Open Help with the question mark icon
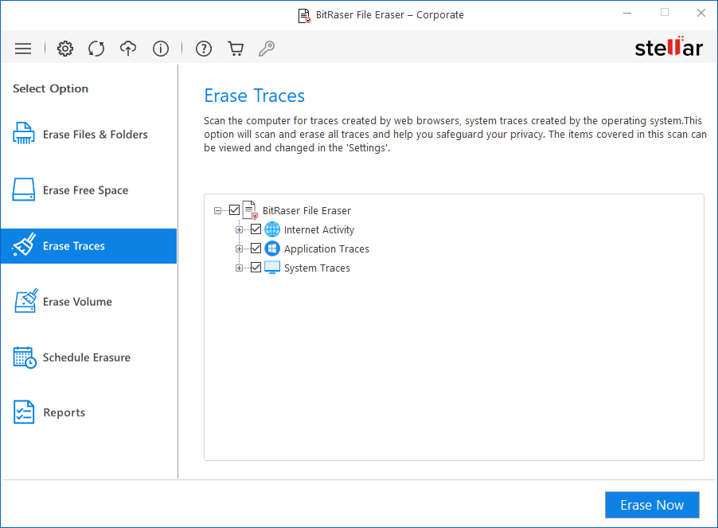 204,49
